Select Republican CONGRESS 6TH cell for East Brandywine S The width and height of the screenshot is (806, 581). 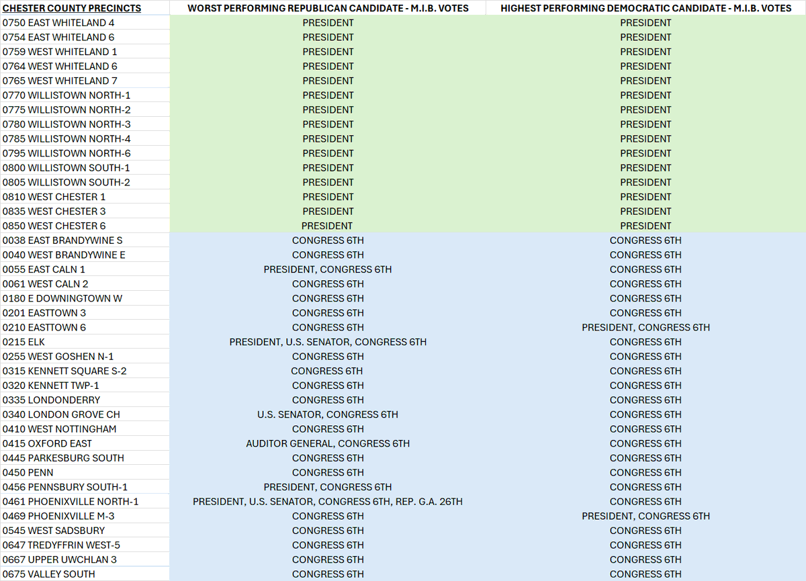pos(328,240)
